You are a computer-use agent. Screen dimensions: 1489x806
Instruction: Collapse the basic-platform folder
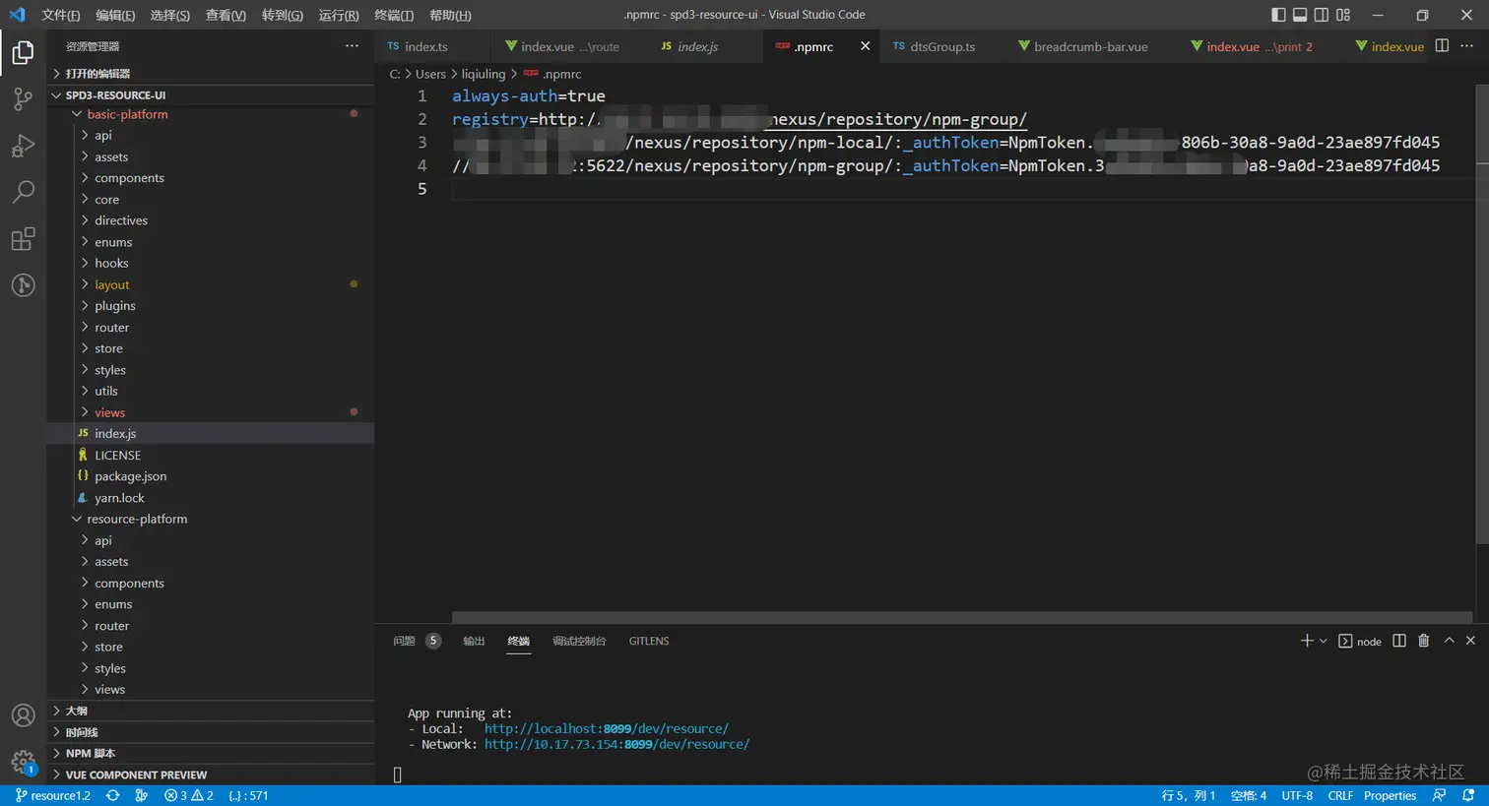212,114
